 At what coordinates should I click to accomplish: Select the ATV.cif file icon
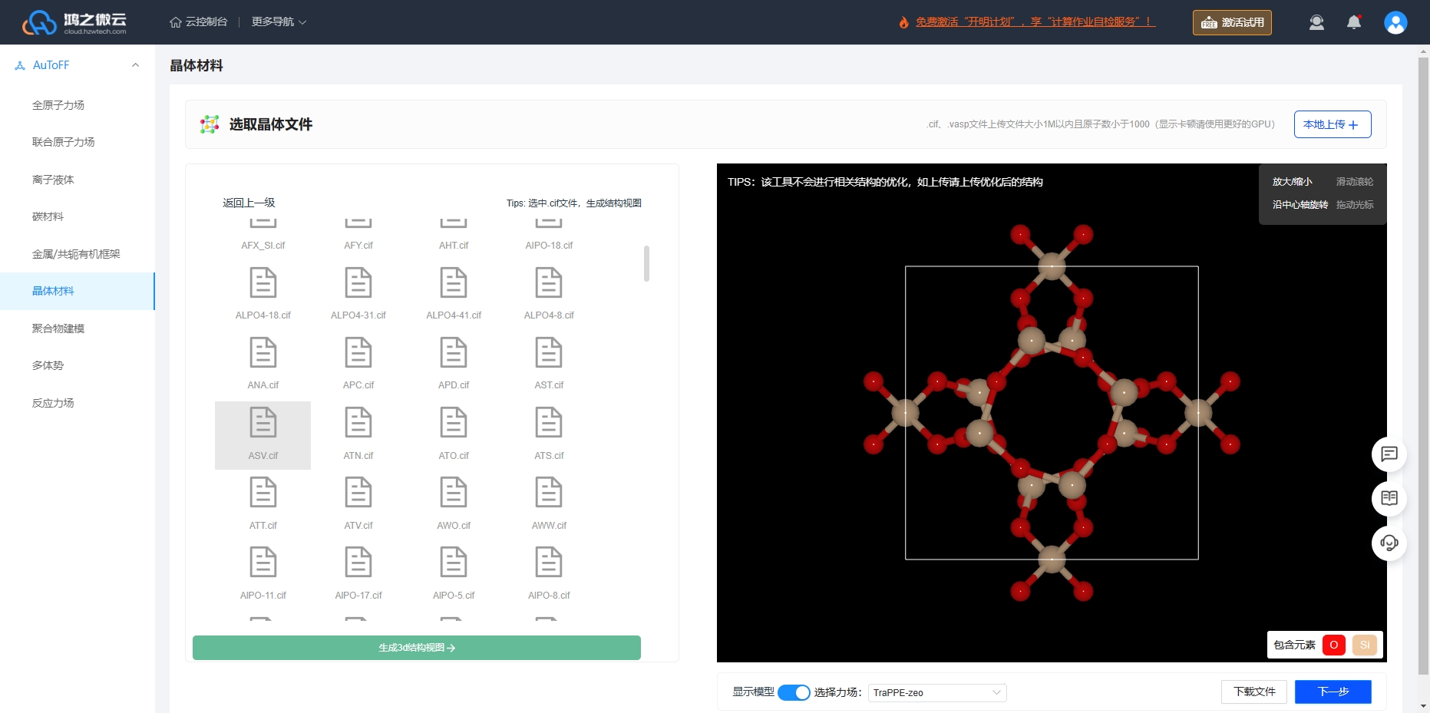[x=358, y=493]
